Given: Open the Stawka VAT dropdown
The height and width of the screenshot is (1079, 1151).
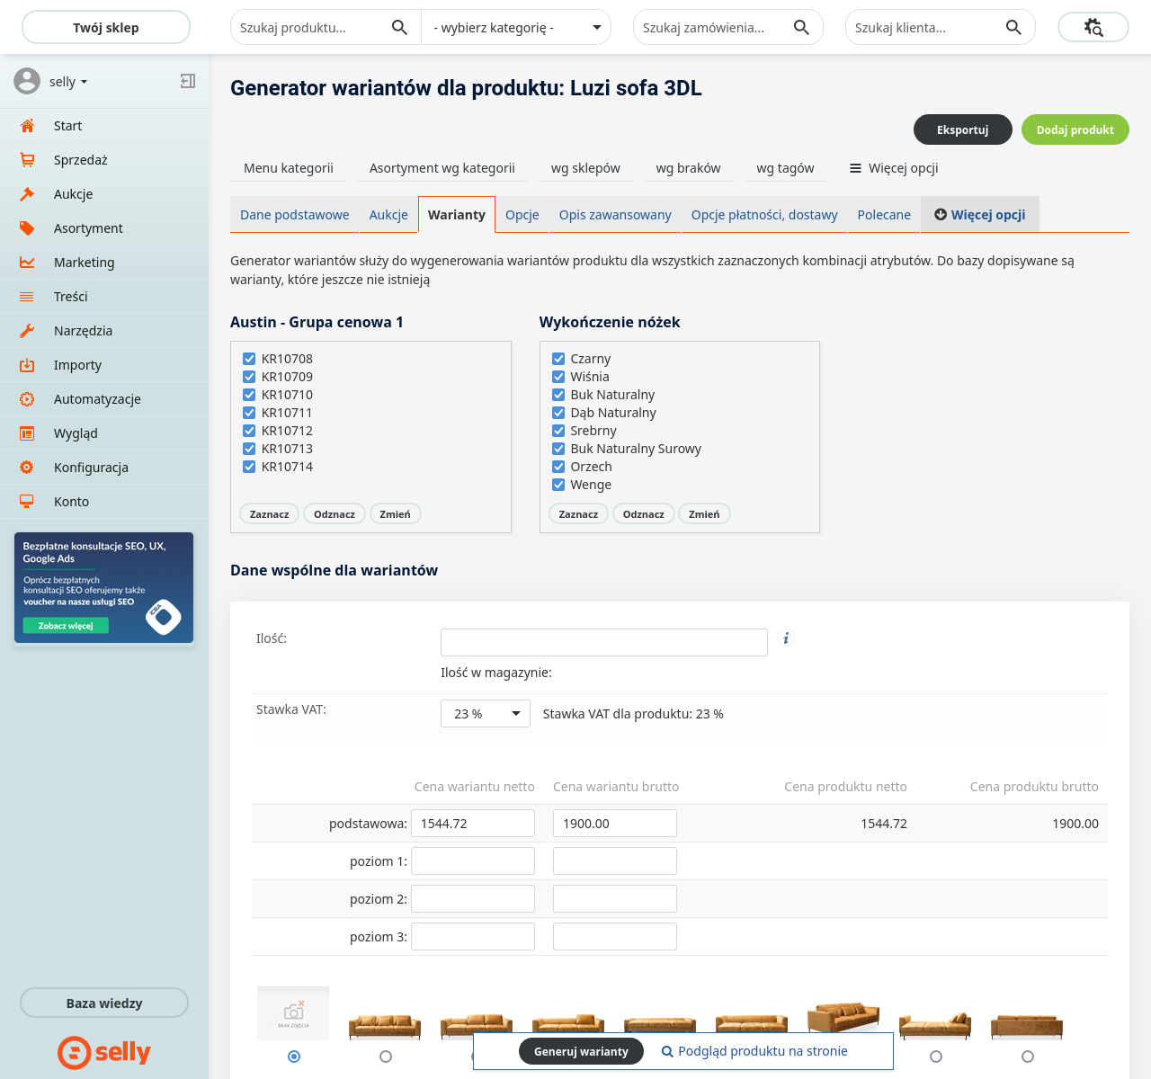Looking at the screenshot, I should [486, 714].
